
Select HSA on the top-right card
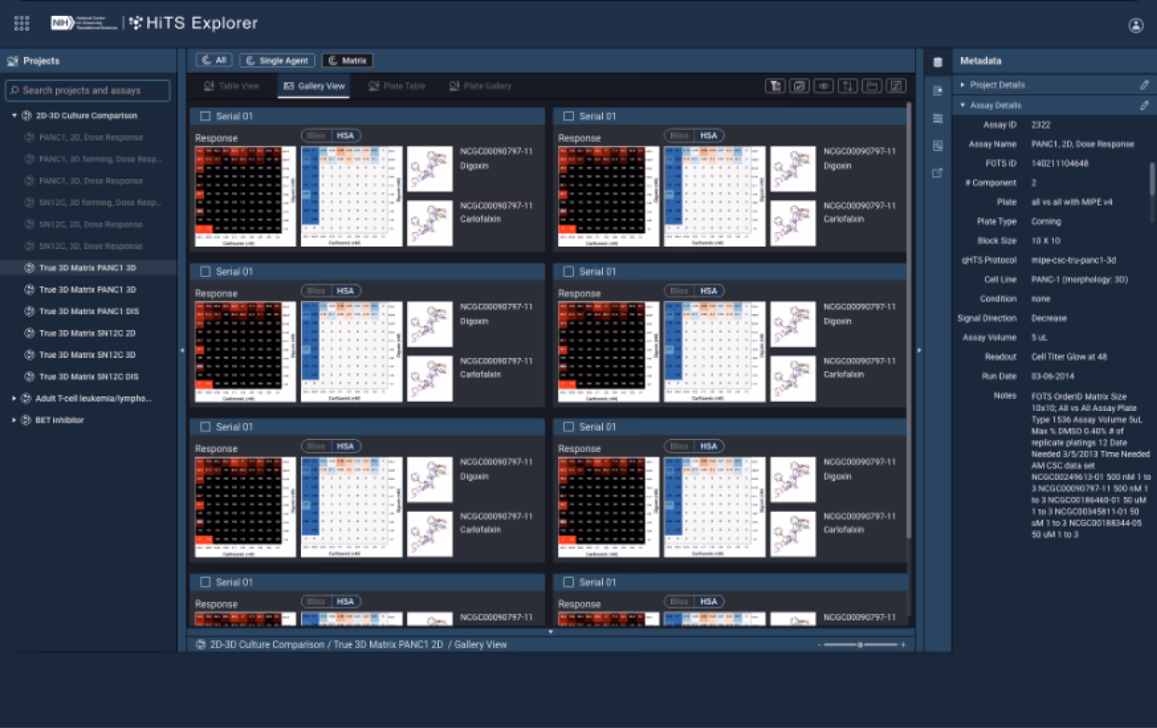(x=709, y=136)
